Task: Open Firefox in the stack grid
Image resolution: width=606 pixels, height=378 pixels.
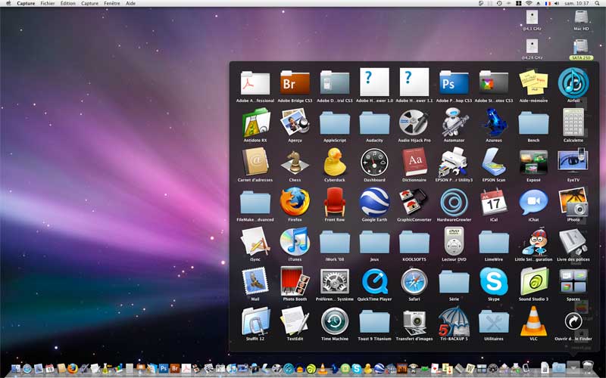Action: coord(295,202)
